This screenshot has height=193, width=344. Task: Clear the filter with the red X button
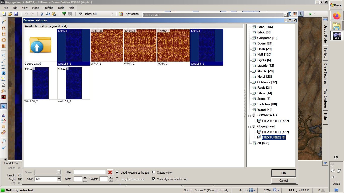[x=110, y=172]
